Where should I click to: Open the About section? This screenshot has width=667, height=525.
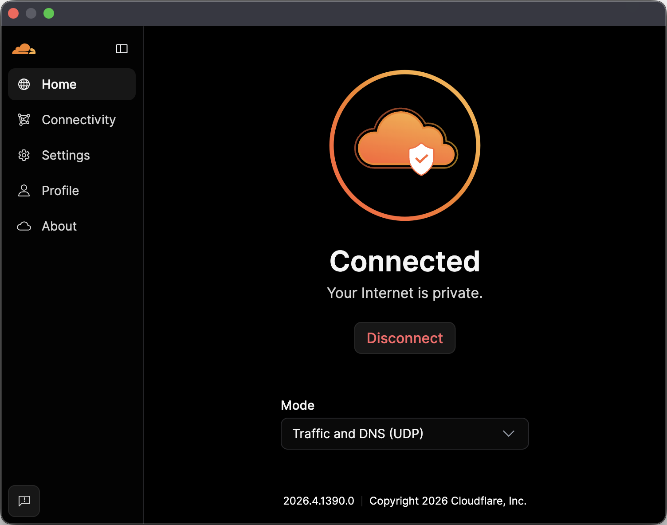72,226
